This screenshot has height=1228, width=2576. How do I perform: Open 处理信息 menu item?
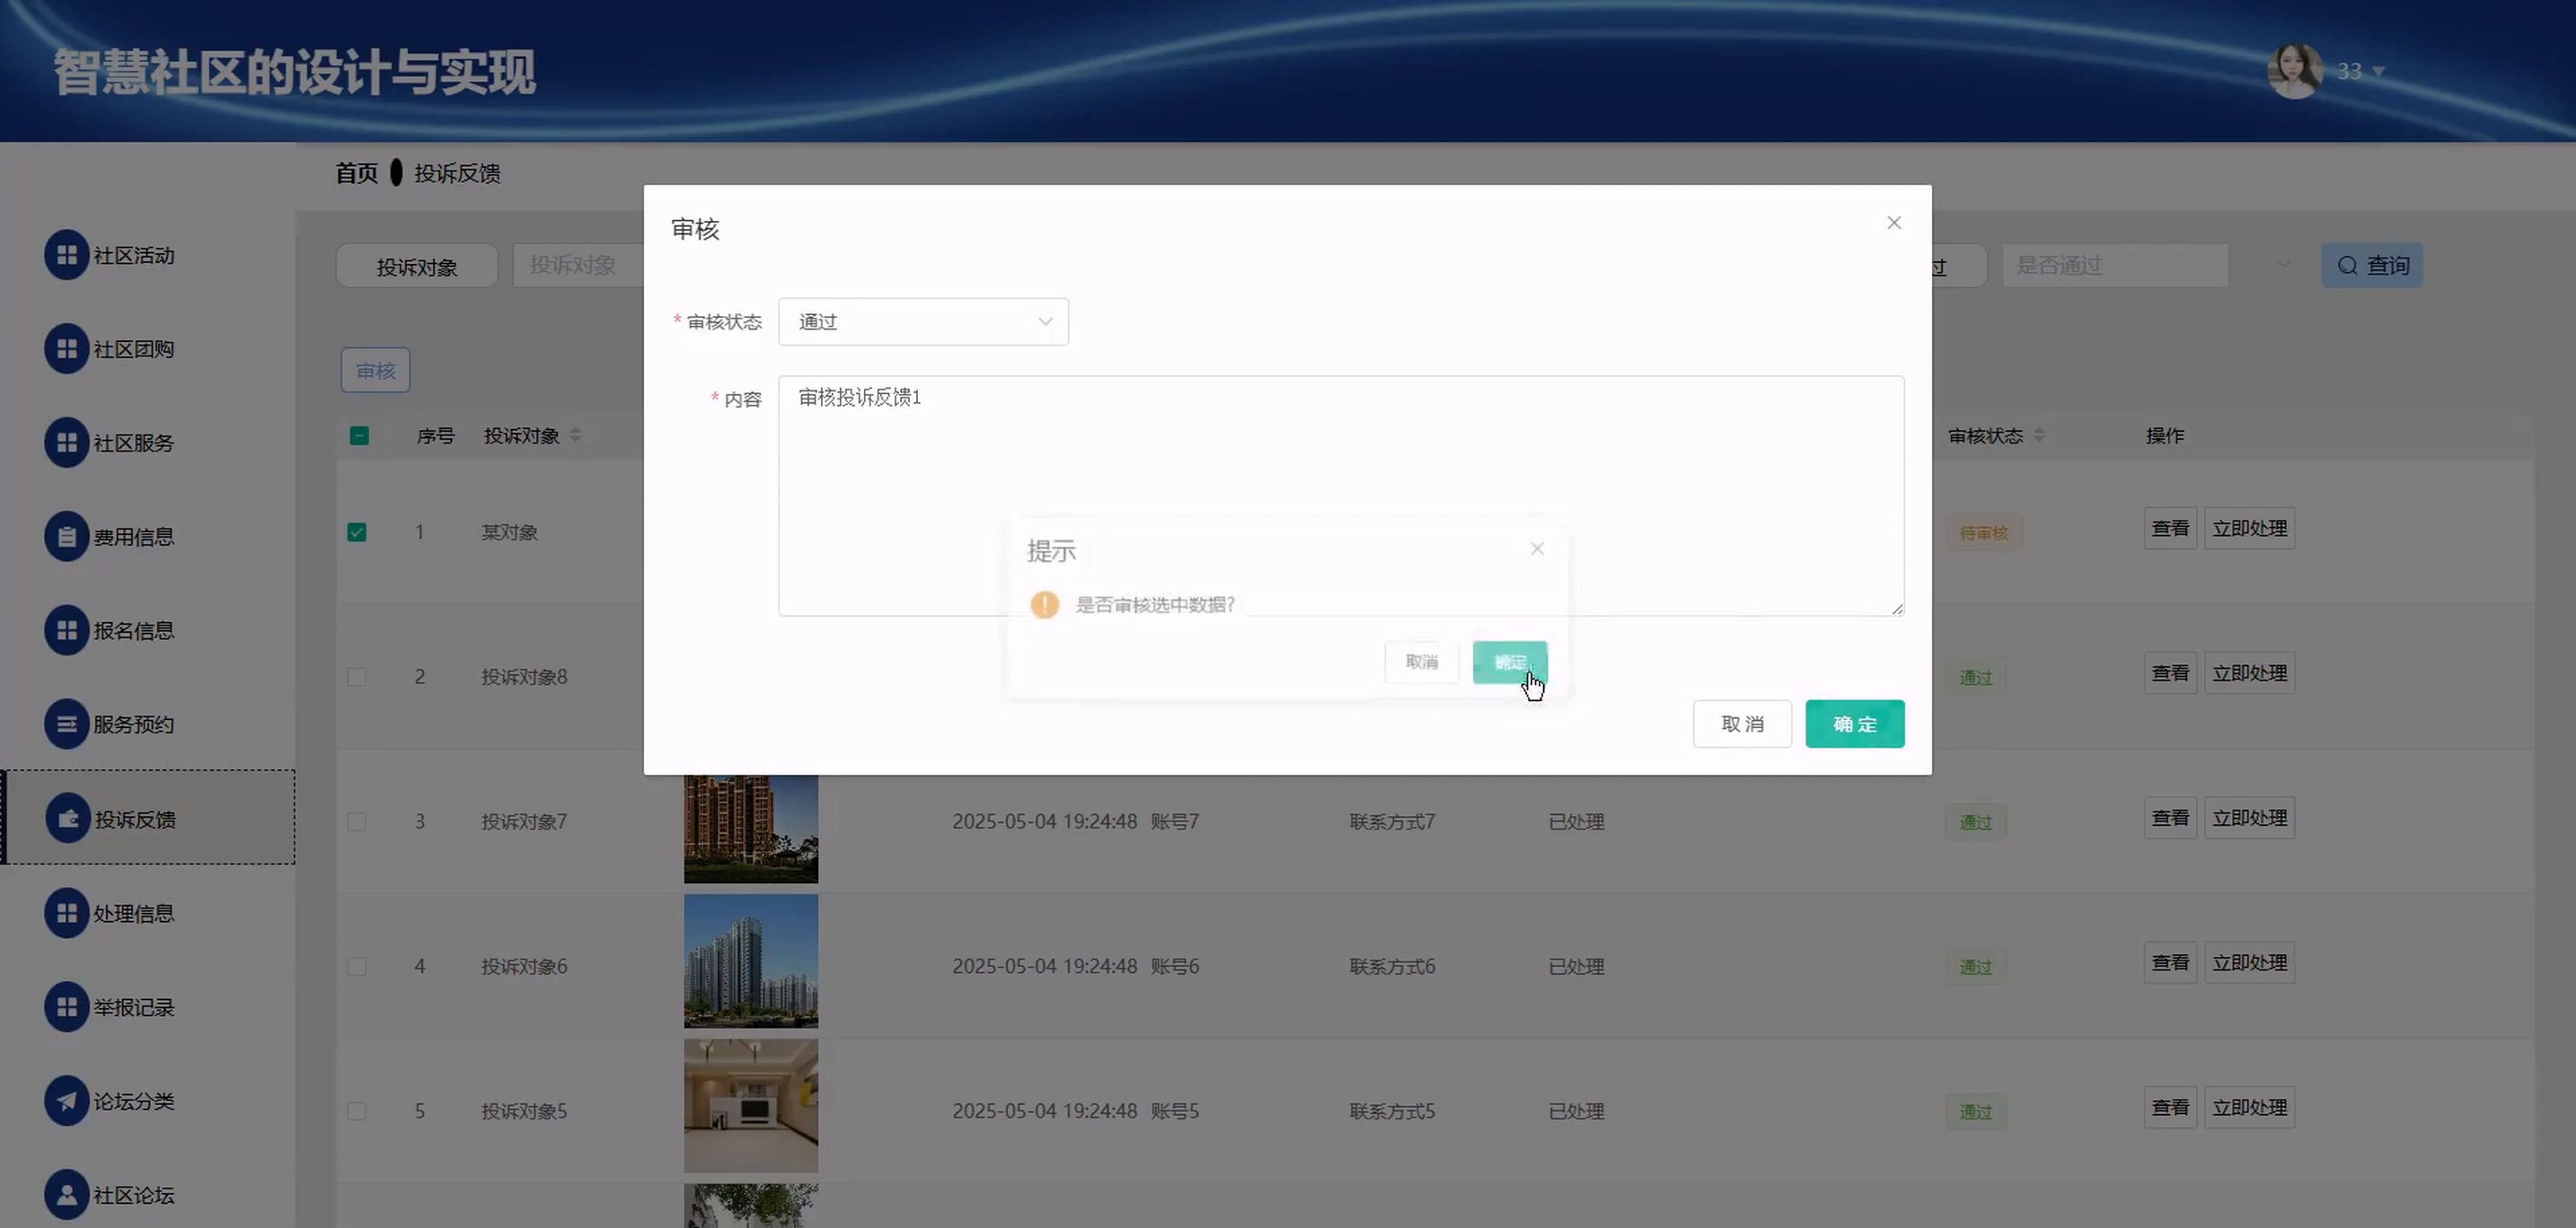point(134,913)
